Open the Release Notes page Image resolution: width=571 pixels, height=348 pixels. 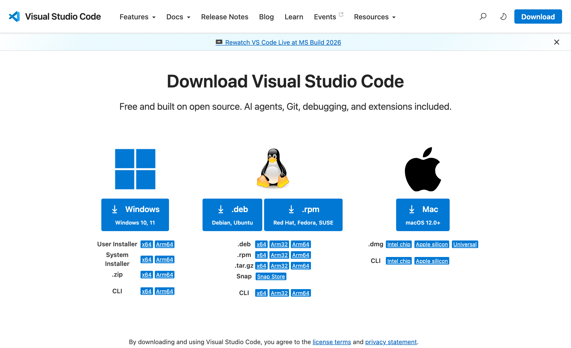pyautogui.click(x=225, y=17)
